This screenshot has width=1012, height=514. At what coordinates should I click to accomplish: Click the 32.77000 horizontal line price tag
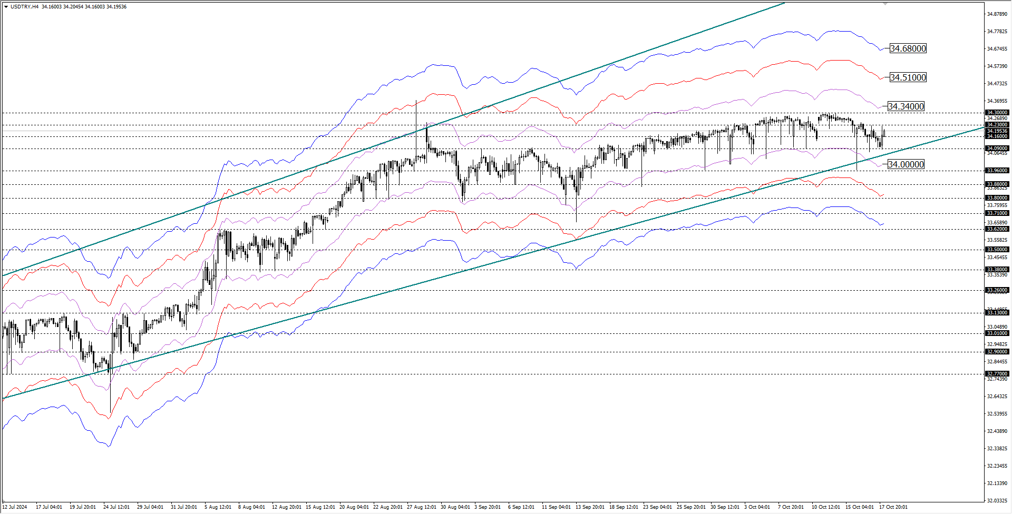pyautogui.click(x=997, y=374)
